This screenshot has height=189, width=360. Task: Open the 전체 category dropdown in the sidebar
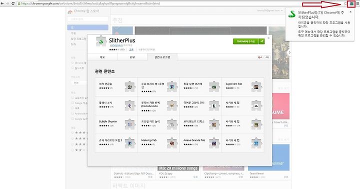click(79, 83)
